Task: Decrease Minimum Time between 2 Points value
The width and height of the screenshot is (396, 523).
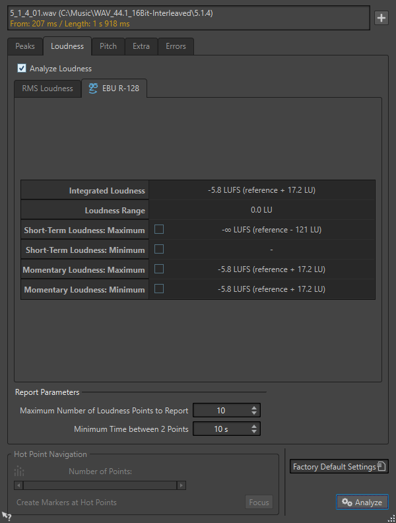Action: [255, 432]
